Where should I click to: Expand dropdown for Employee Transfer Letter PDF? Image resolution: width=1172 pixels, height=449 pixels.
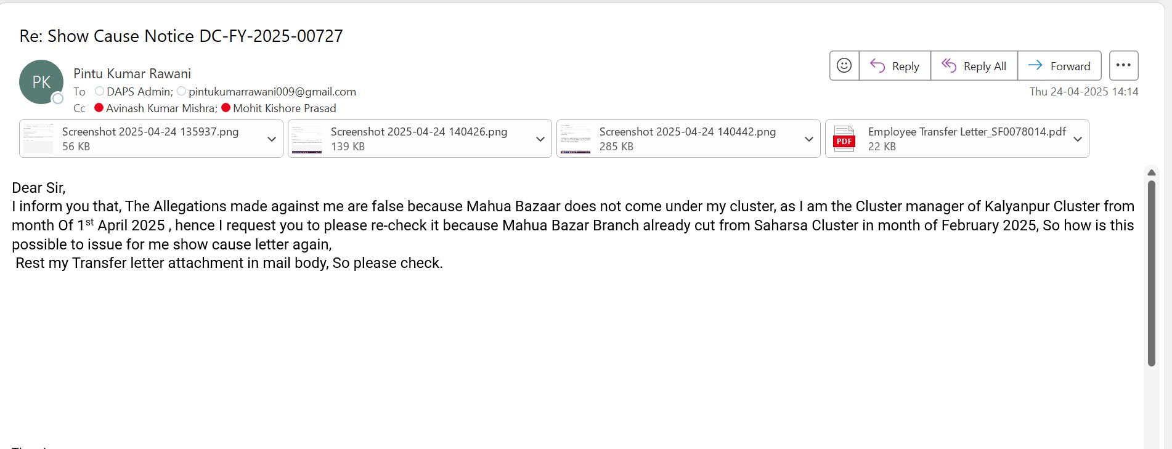pos(1078,139)
